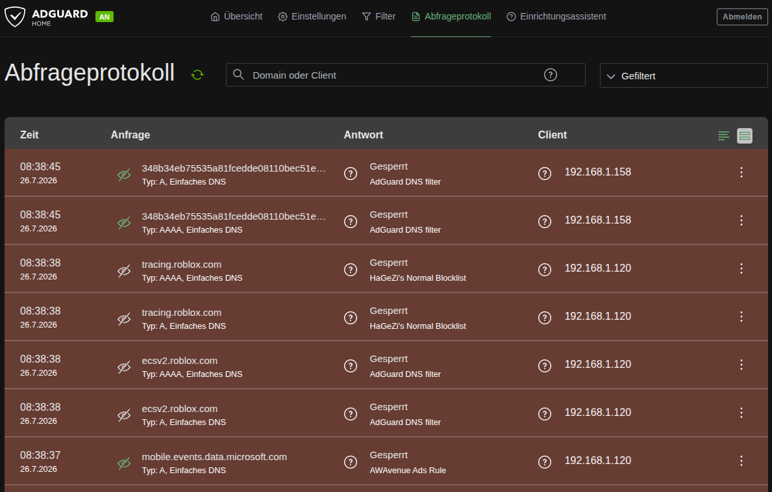Viewport: 772px width, 492px height.
Task: Open the Einrichtungsassistent page
Action: pyautogui.click(x=556, y=16)
